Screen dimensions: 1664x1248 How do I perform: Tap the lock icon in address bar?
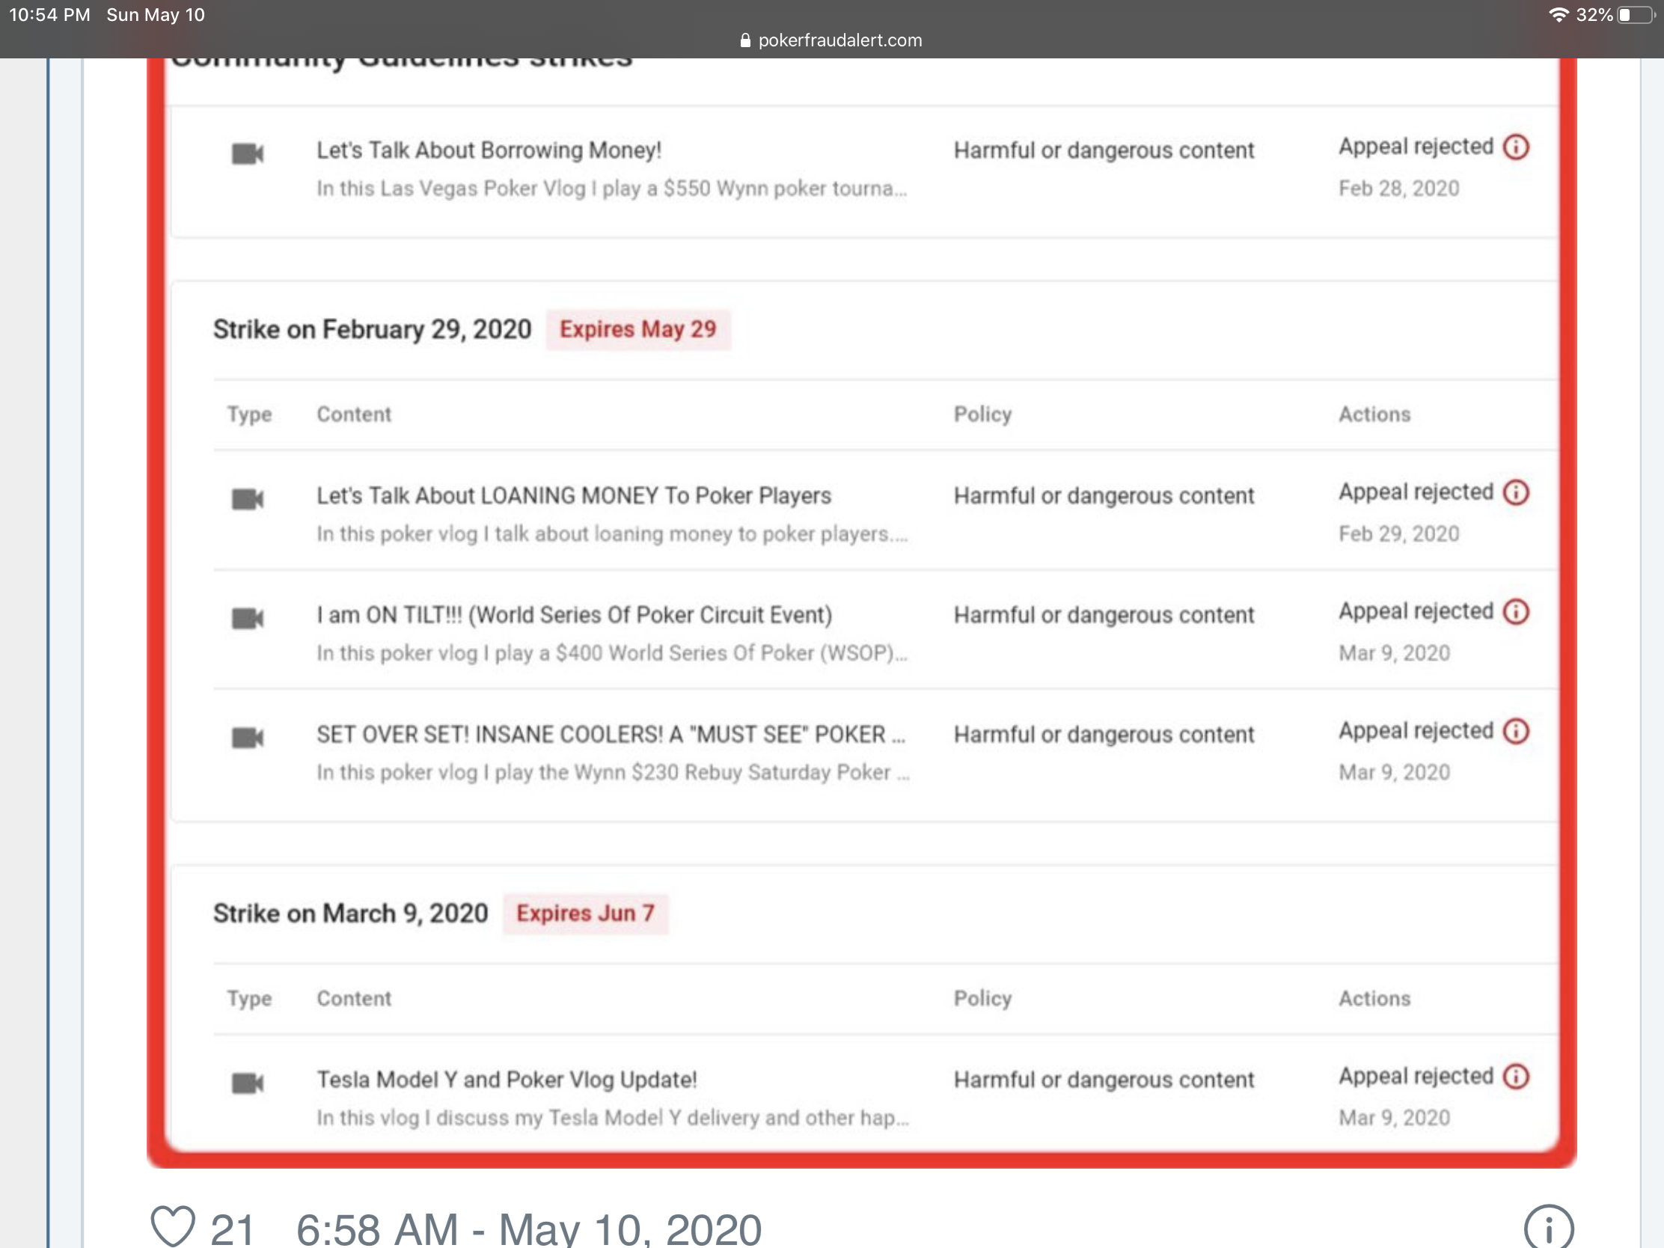tap(744, 40)
